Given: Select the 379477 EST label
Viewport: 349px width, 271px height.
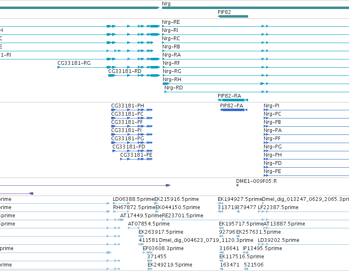Looking at the screenshot, I should point(246,207).
